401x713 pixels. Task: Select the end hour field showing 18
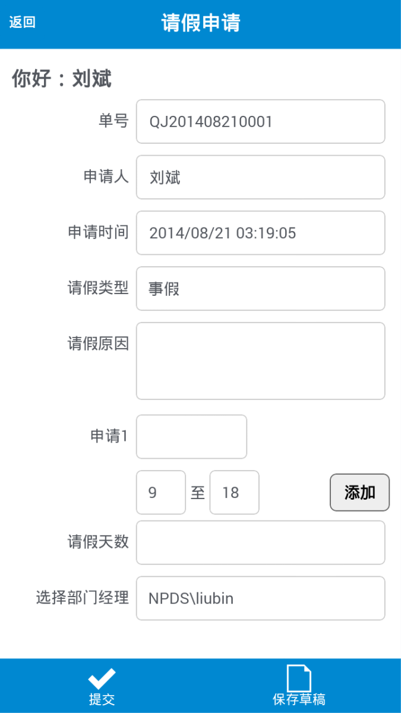point(234,493)
